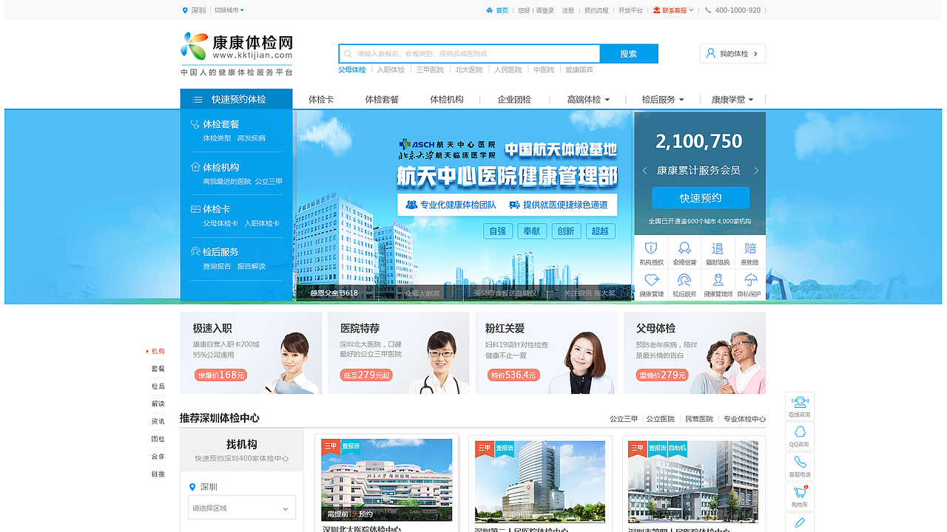Image resolution: width=947 pixels, height=532 pixels.
Task: Click the 隐私保护 umbrella icon
Action: (749, 280)
